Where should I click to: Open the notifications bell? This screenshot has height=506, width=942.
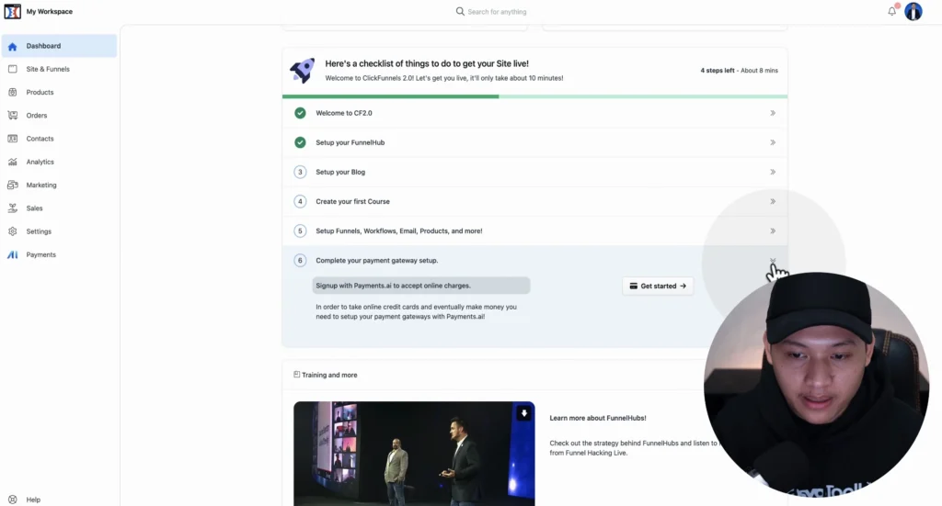tap(891, 11)
